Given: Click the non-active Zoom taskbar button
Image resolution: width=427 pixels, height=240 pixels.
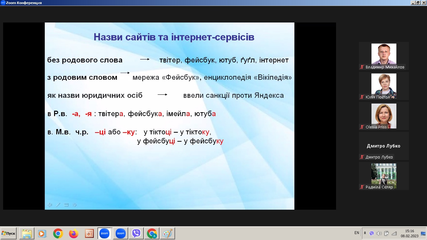Looking at the screenshot, I should click(120, 233).
